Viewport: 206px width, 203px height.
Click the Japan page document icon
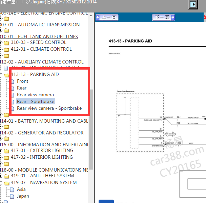[x=12, y=197]
